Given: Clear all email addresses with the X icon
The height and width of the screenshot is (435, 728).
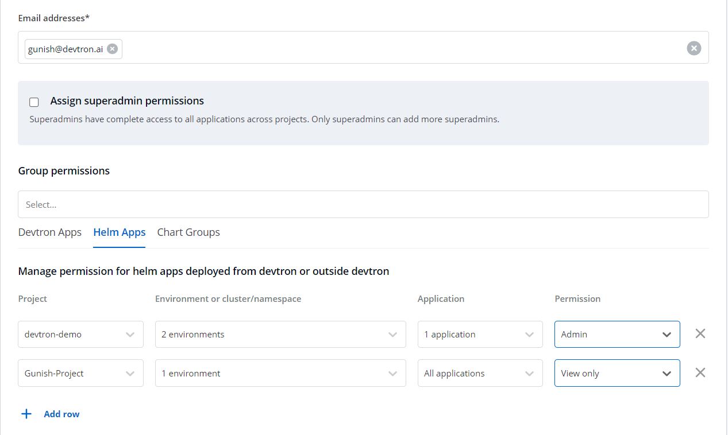Looking at the screenshot, I should 694,48.
